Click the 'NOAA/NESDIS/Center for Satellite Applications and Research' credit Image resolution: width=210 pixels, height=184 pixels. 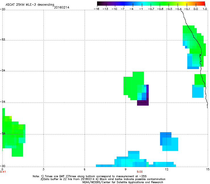pyautogui.click(x=123, y=182)
